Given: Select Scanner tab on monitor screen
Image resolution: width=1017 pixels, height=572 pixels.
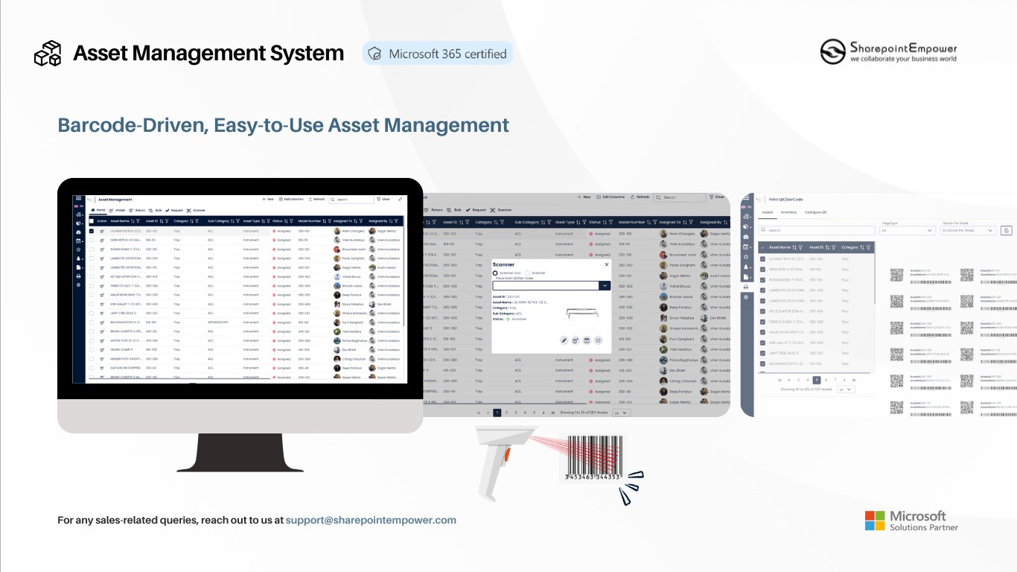Looking at the screenshot, I should pyautogui.click(x=195, y=210).
